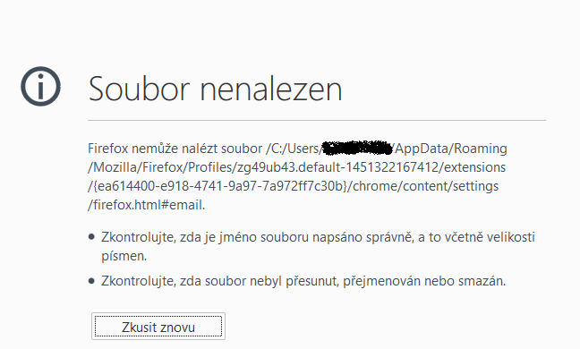Click the firefox.html#email text

point(147,204)
